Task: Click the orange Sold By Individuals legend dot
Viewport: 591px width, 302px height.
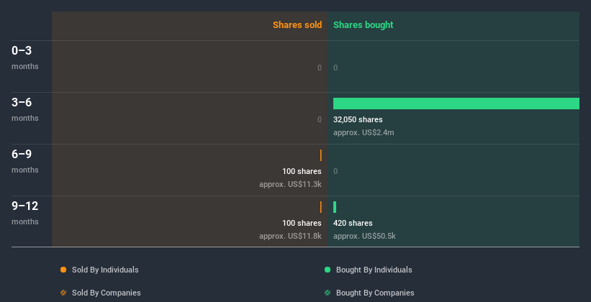Action: 63,270
